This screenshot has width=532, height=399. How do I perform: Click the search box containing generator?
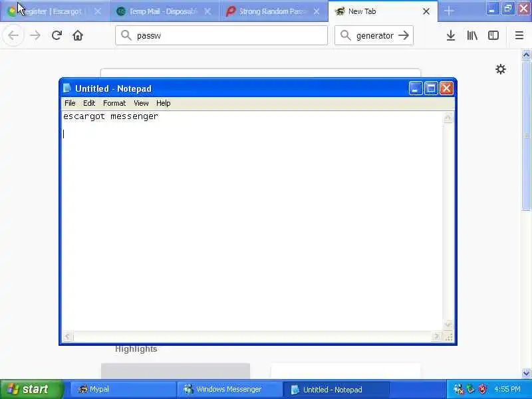click(374, 35)
